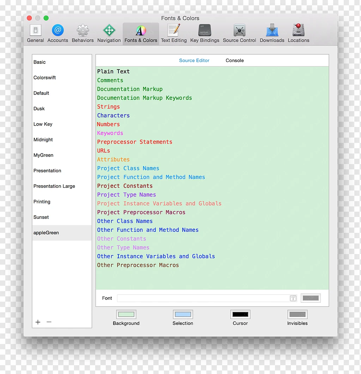Select the Colorswift theme
The image size is (361, 374).
tap(62, 78)
